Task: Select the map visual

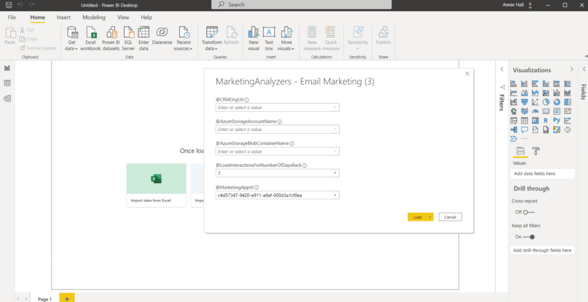Action: (514, 111)
